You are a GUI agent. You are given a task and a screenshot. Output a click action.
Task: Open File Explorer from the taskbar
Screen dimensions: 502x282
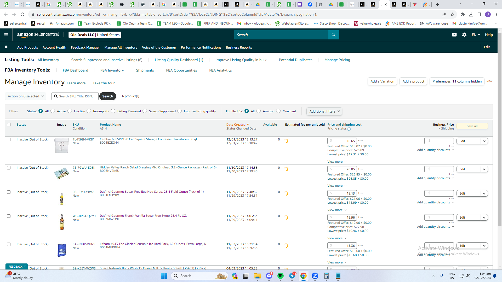[258, 276]
